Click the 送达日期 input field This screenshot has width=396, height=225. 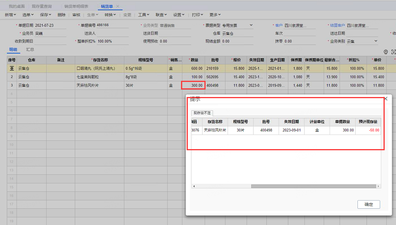pyautogui.click(x=362, y=33)
